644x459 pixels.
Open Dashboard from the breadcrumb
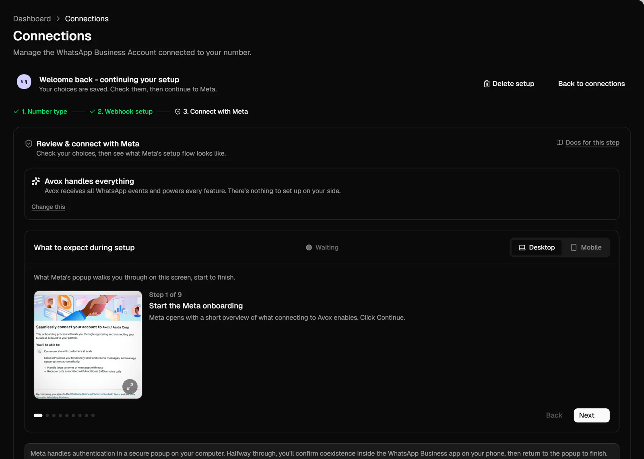[x=32, y=19]
